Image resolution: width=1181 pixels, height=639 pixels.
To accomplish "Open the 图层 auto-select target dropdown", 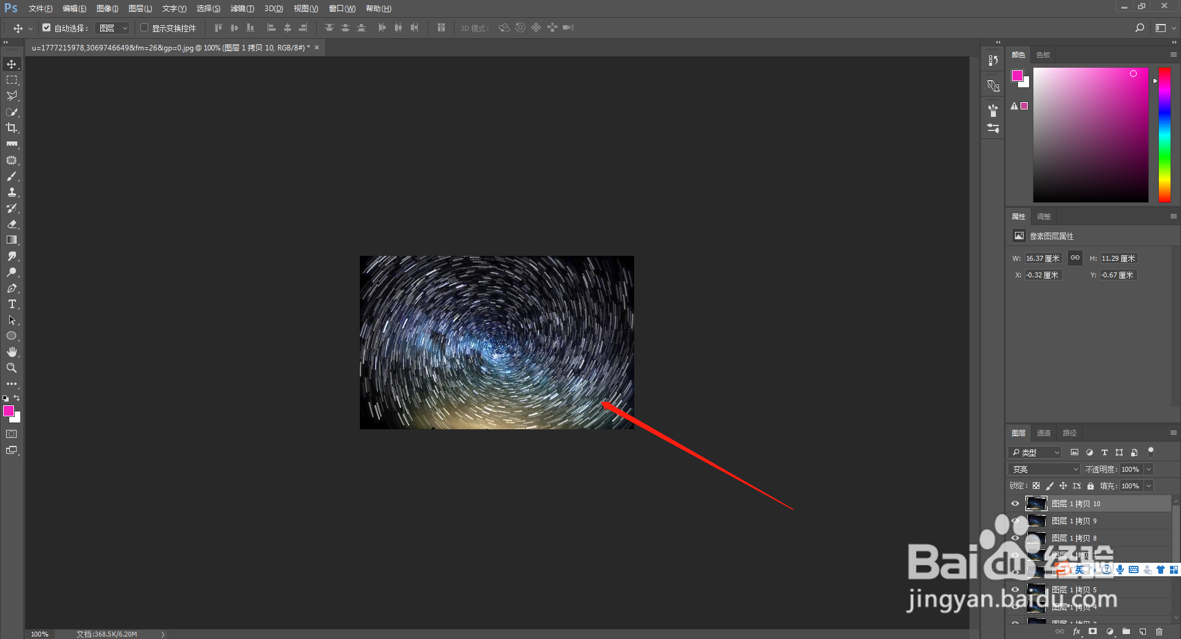I will tap(113, 28).
